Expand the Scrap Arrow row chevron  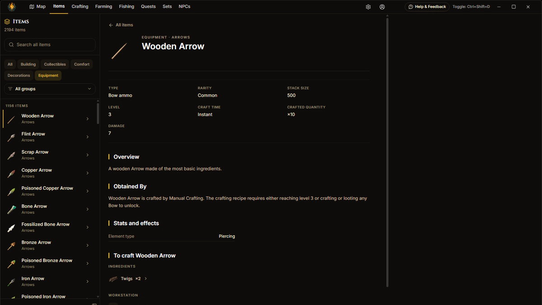87,155
